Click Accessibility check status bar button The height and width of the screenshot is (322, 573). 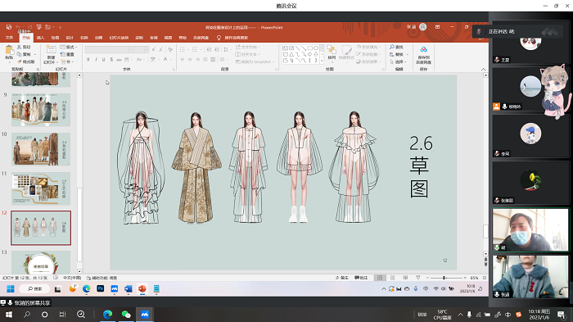tap(102, 278)
